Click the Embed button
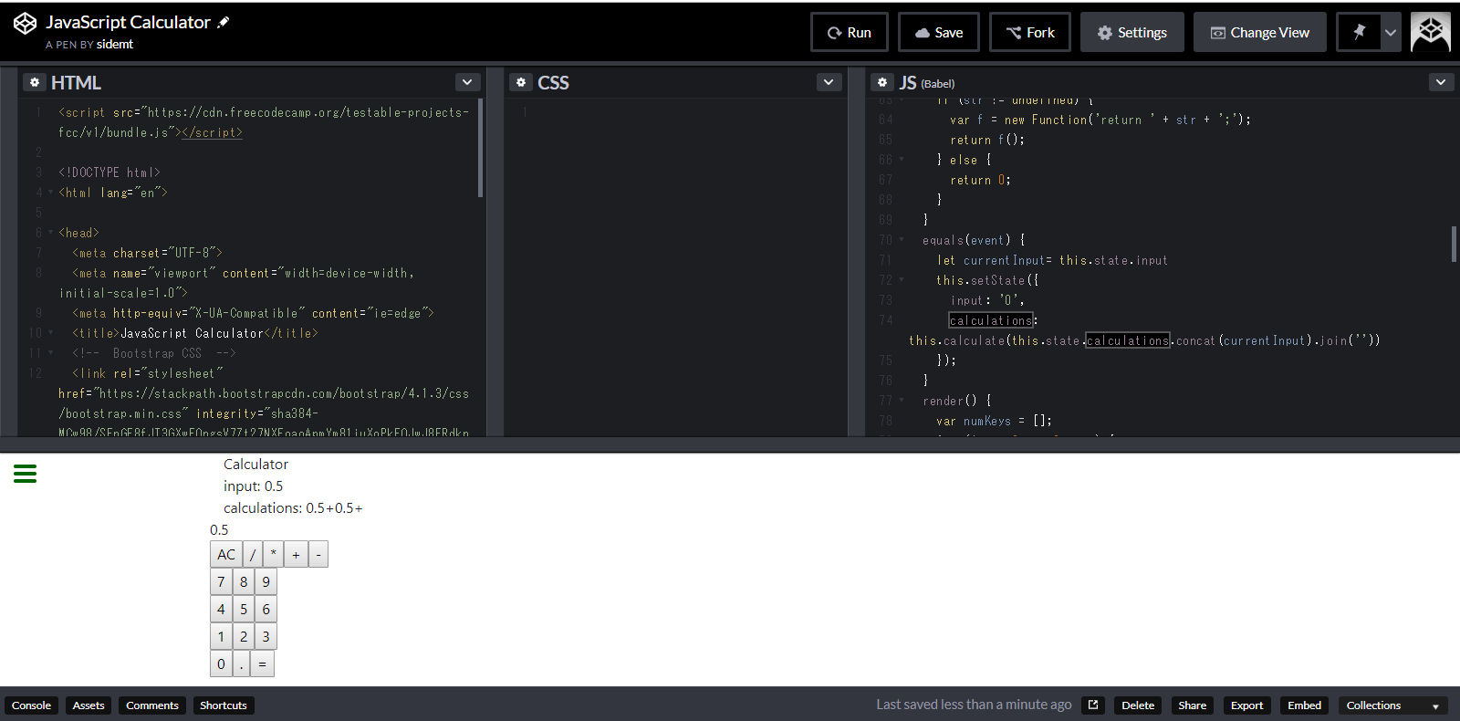 point(1305,705)
